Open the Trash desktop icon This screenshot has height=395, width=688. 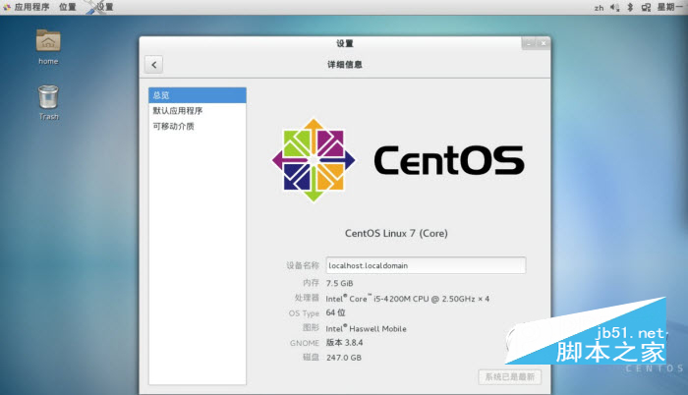pos(48,102)
